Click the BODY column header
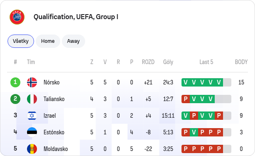This screenshot has width=255, height=156. click(241, 62)
